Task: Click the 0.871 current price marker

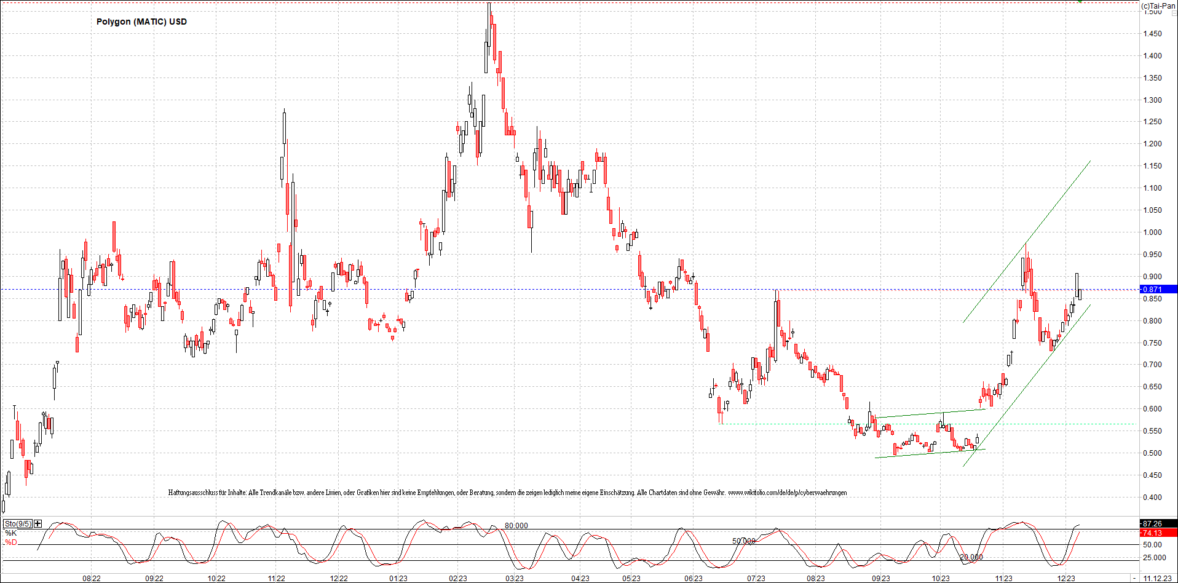Action: point(1158,289)
